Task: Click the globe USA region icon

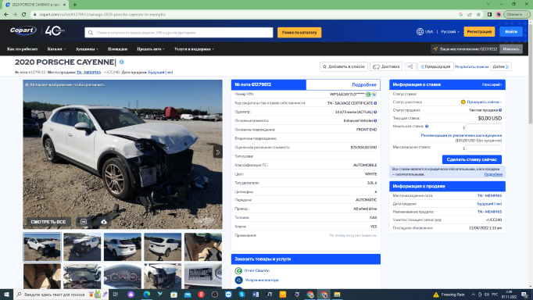Action: [x=420, y=31]
